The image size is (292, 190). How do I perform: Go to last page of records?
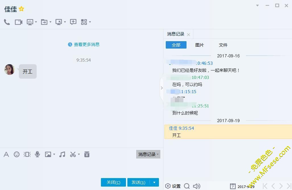289,186
